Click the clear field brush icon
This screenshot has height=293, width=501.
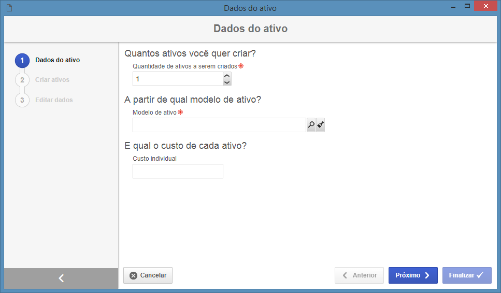click(321, 125)
